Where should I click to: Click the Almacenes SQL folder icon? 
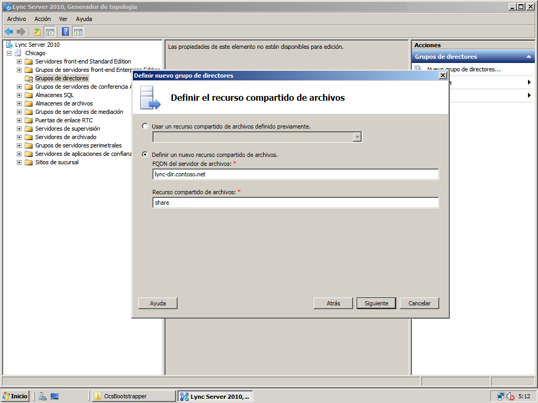(29, 95)
